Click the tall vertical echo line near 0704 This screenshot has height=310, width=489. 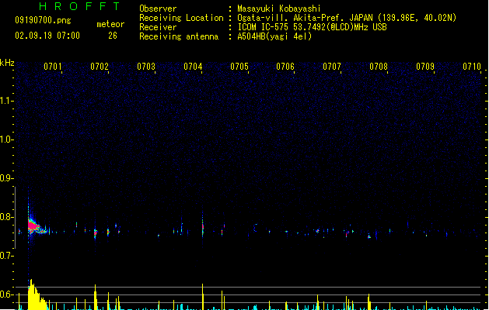pyautogui.click(x=203, y=226)
